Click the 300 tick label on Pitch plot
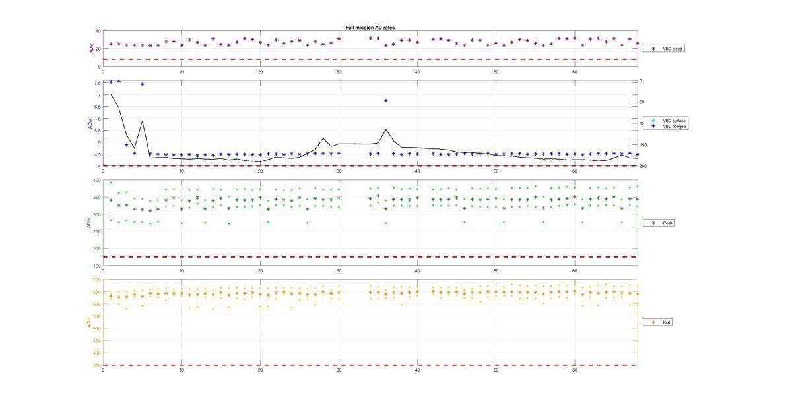 click(97, 214)
